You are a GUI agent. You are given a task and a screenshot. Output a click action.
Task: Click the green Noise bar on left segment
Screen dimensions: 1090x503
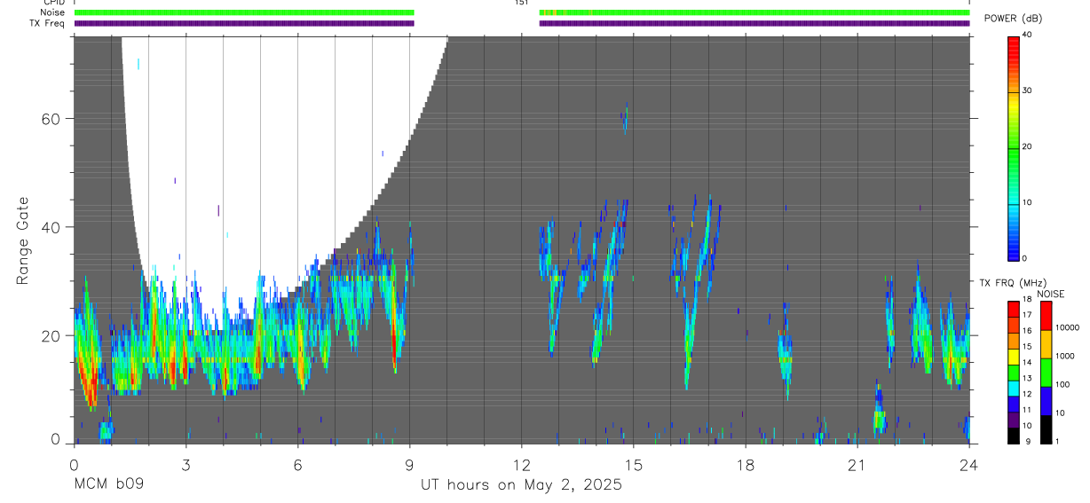(244, 12)
